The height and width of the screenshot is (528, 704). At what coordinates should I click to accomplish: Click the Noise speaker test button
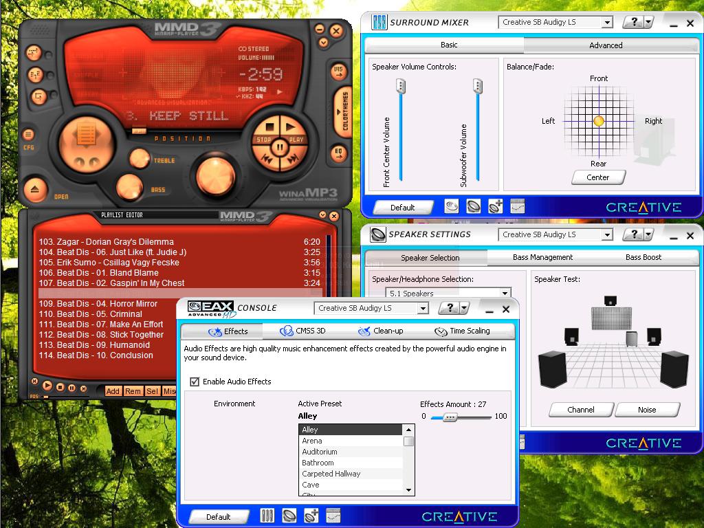[647, 410]
